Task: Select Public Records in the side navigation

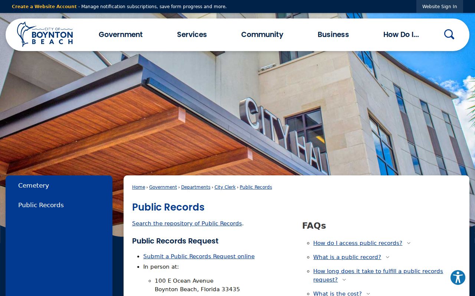Action: (41, 205)
